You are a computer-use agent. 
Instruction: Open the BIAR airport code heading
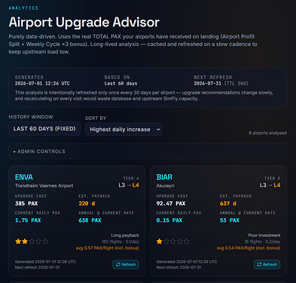click(164, 177)
